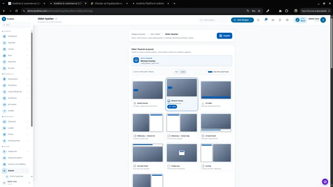Open Profil & görünüm settings item
The image size is (333, 187).
coord(17,176)
